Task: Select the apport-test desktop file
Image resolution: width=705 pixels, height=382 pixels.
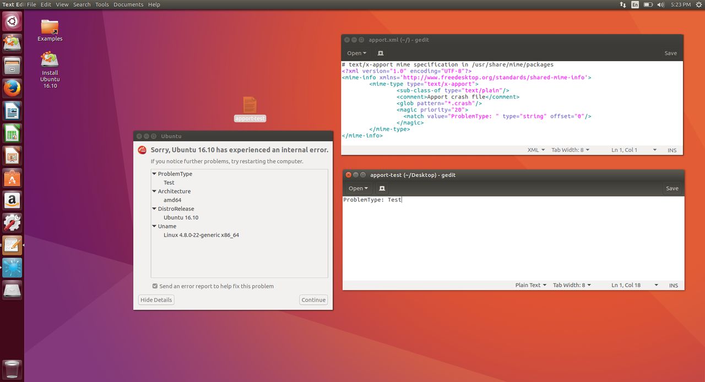Action: 250,106
